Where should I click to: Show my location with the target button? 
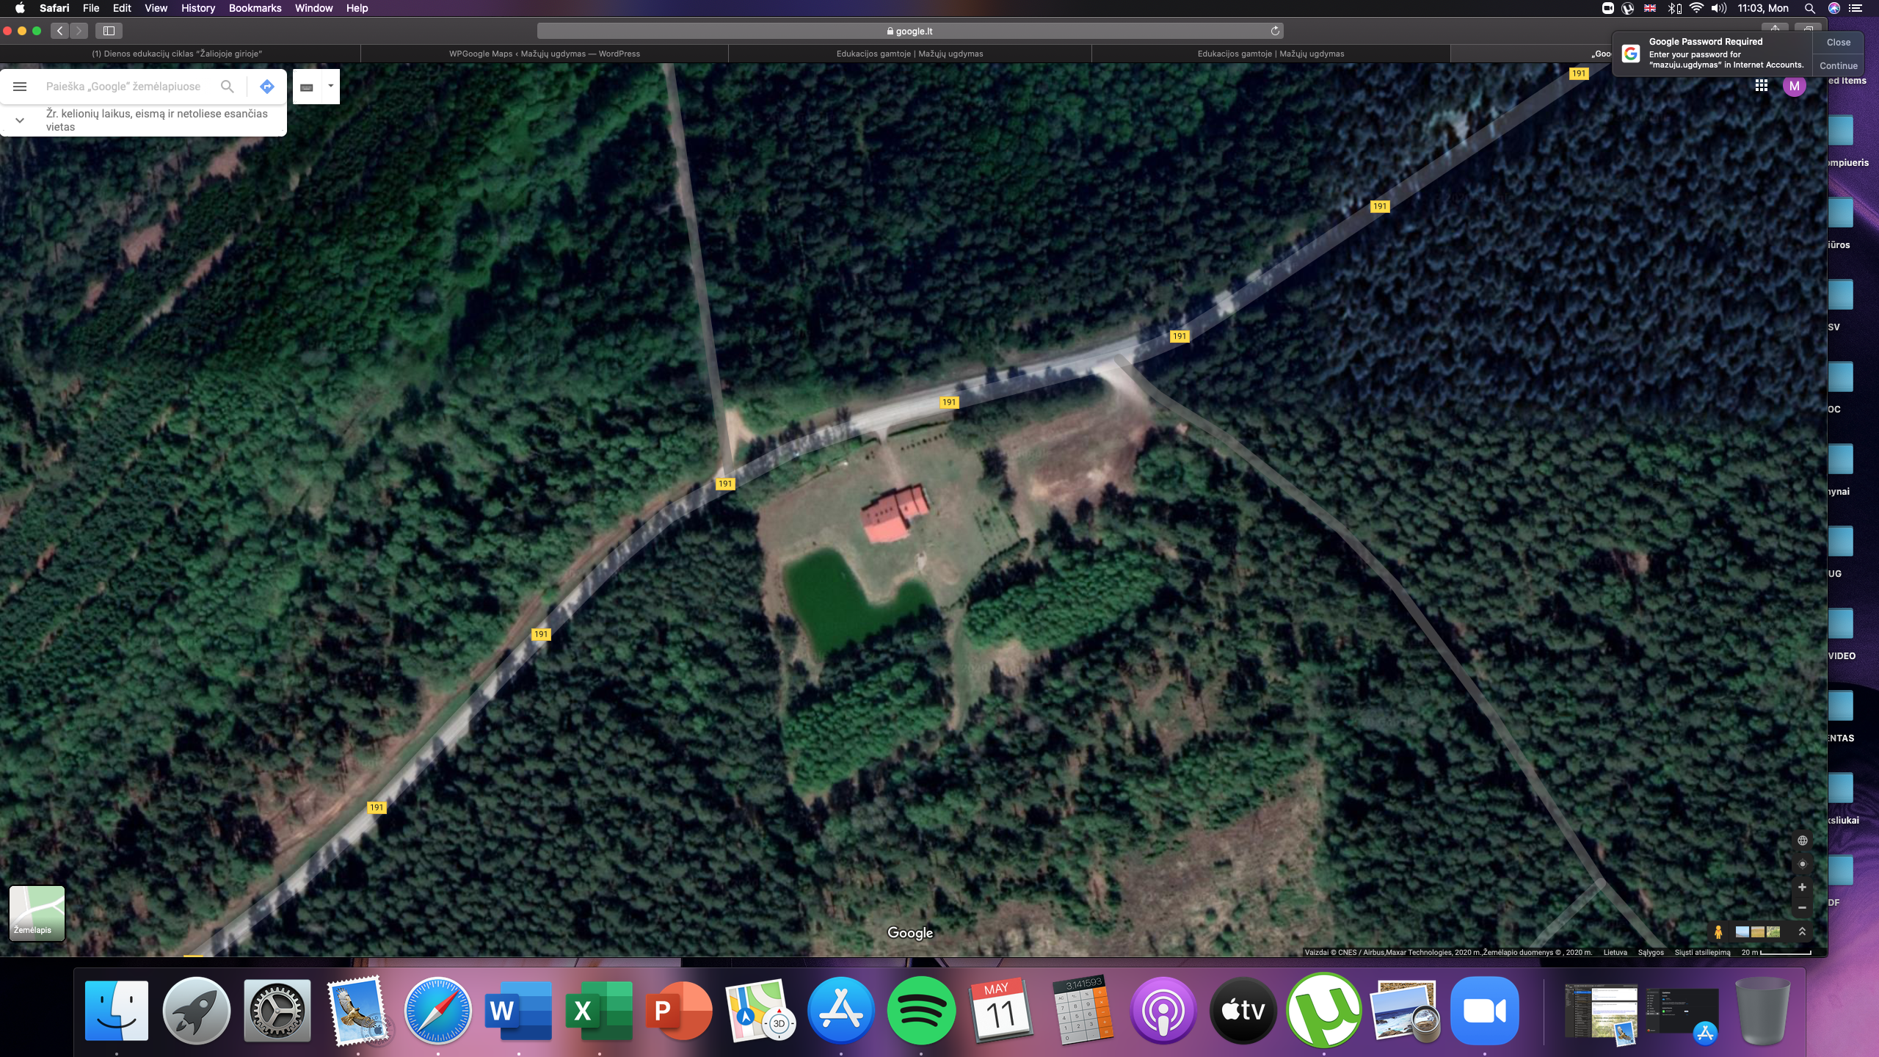(x=1802, y=864)
